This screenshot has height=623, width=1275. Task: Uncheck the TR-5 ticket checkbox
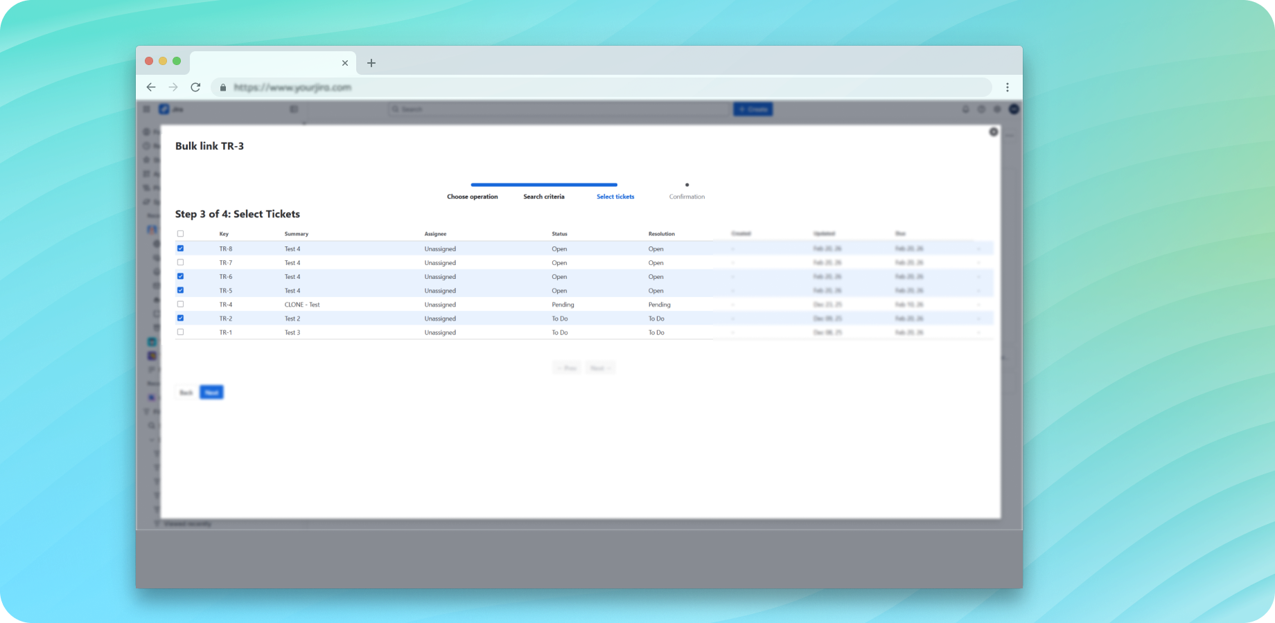click(180, 290)
